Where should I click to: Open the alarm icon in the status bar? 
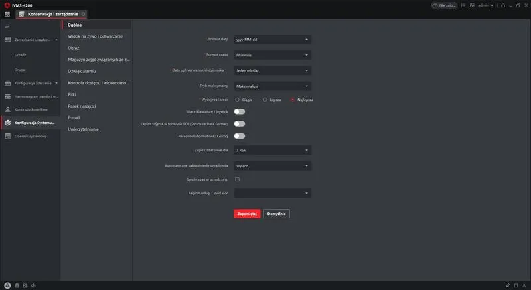pyautogui.click(x=7, y=285)
